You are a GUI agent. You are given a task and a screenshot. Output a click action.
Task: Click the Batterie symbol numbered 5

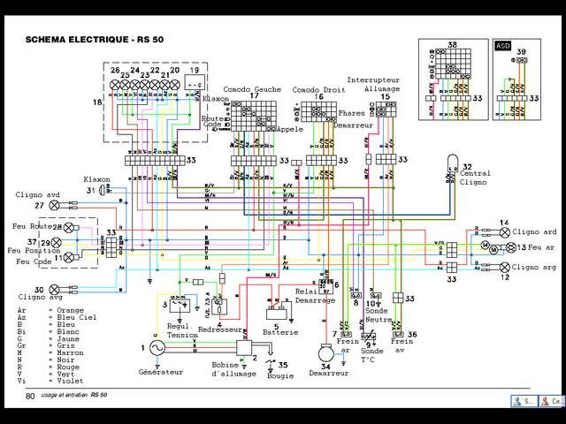click(x=277, y=314)
